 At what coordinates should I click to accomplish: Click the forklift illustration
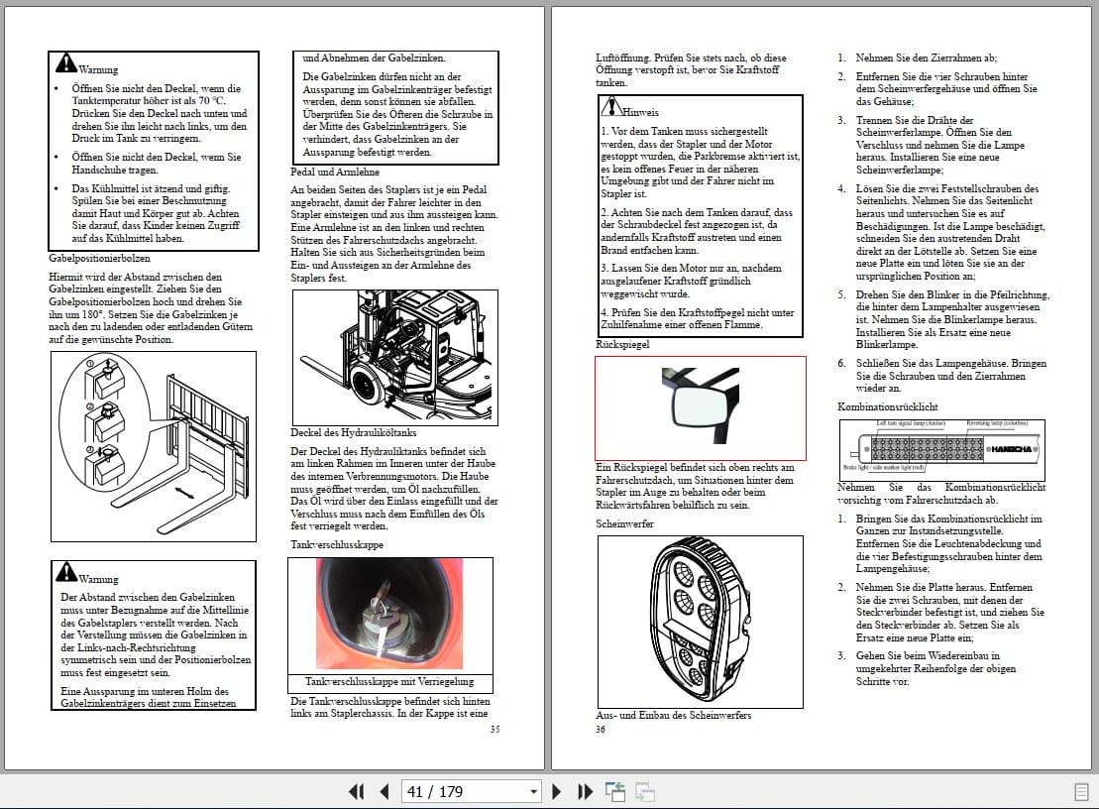click(394, 358)
